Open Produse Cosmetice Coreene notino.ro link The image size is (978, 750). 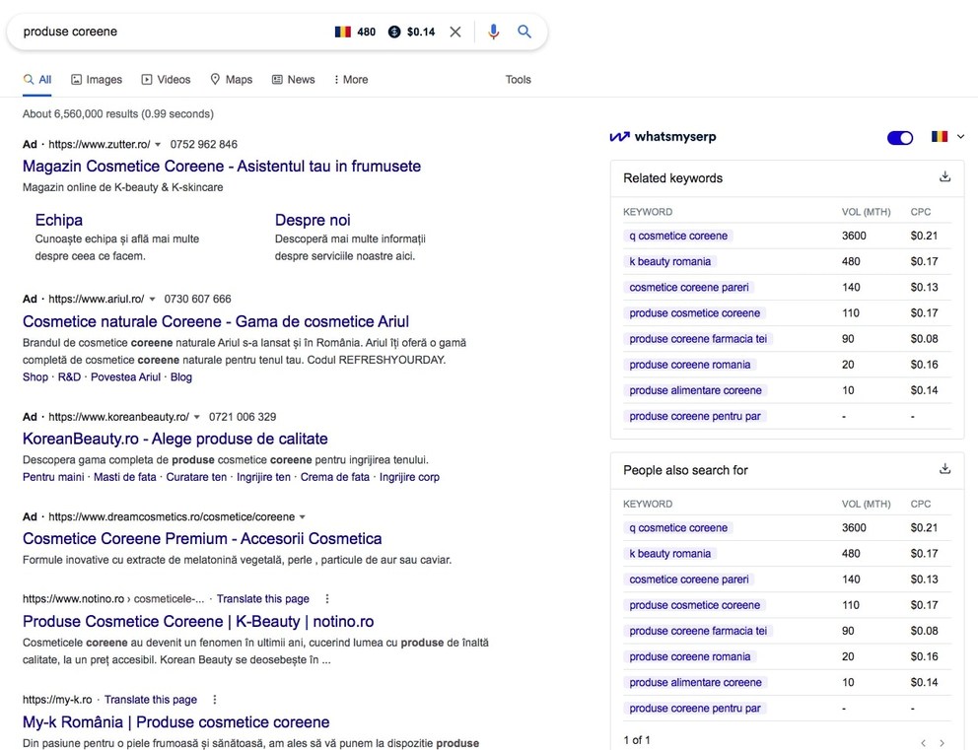click(198, 622)
